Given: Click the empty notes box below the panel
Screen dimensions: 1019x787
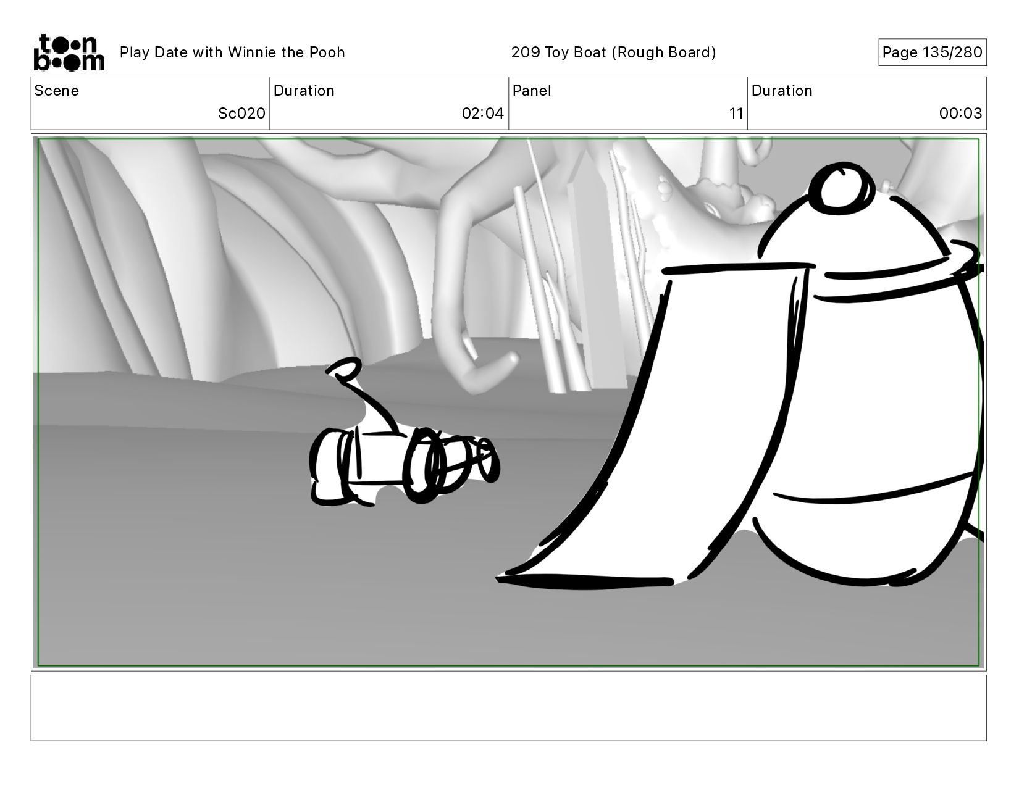Looking at the screenshot, I should click(509, 707).
